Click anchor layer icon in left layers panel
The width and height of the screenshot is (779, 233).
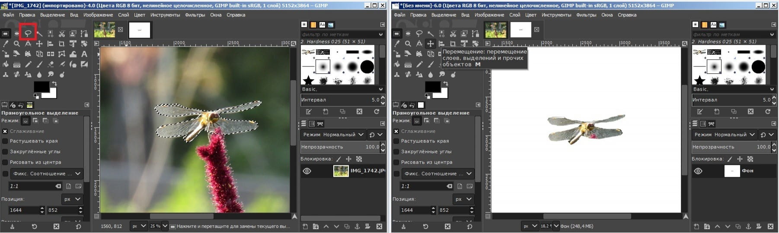pos(357,227)
